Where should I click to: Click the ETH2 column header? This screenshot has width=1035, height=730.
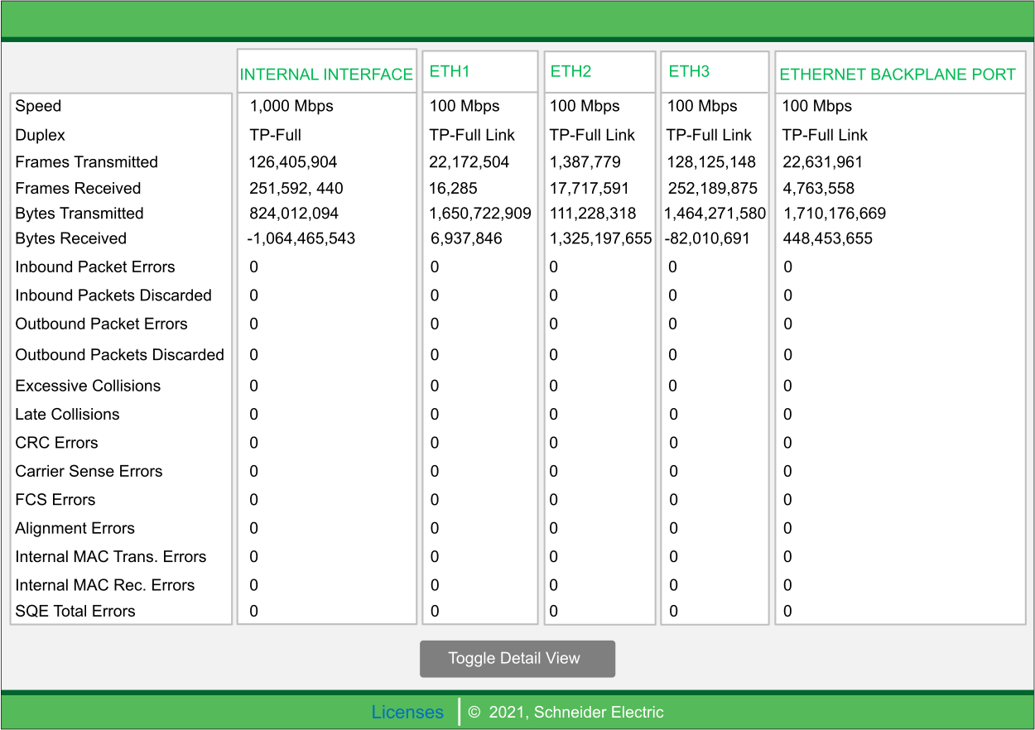pos(570,72)
